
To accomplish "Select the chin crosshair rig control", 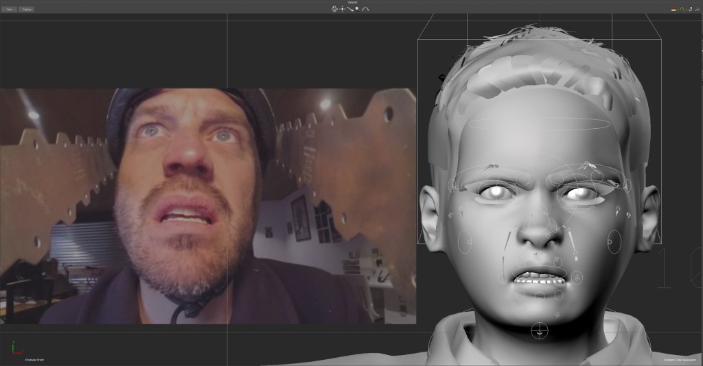I will (x=540, y=330).
